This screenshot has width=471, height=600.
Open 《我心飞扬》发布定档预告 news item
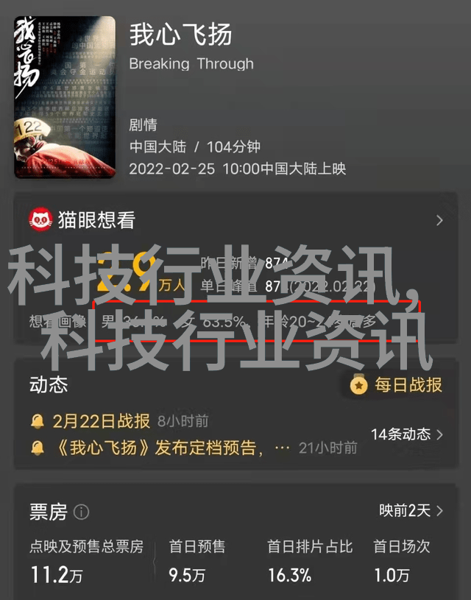[160, 448]
